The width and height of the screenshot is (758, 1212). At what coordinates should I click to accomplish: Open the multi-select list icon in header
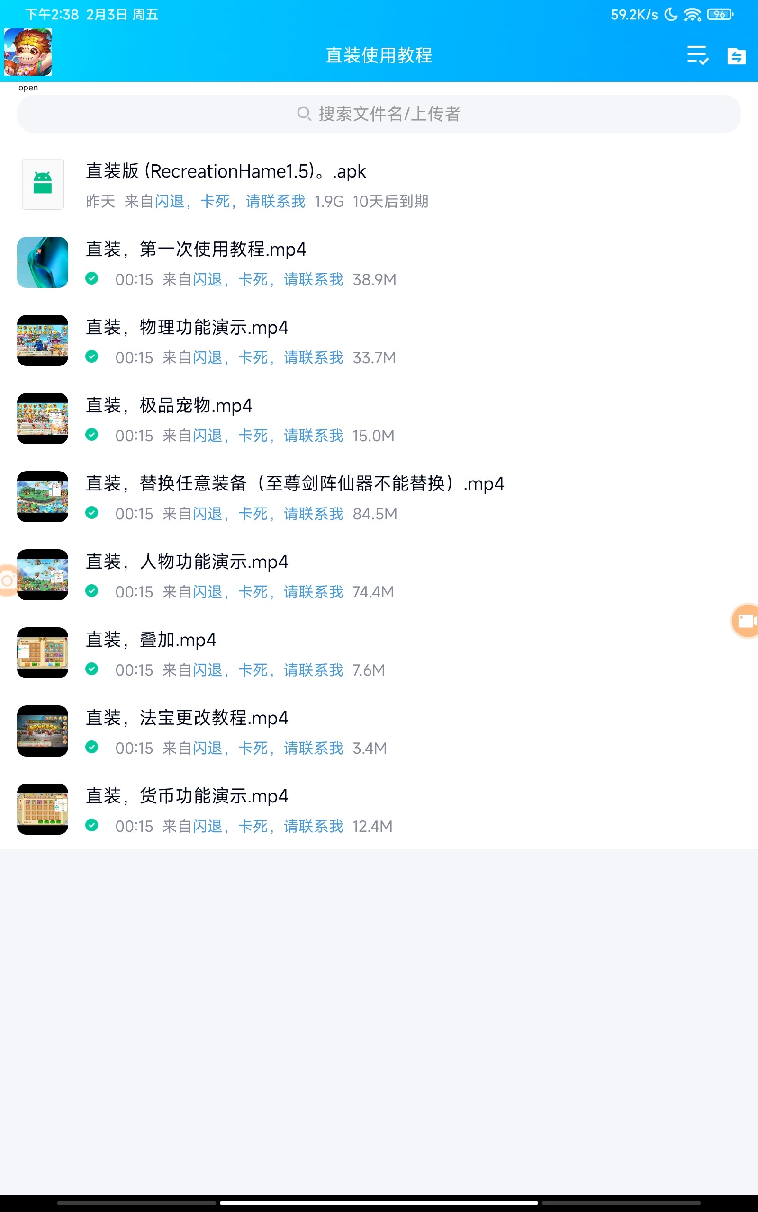point(698,55)
